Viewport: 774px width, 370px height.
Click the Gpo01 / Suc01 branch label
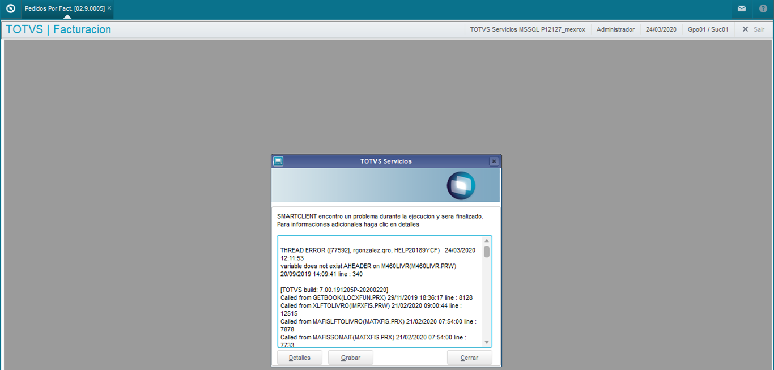tap(708, 29)
